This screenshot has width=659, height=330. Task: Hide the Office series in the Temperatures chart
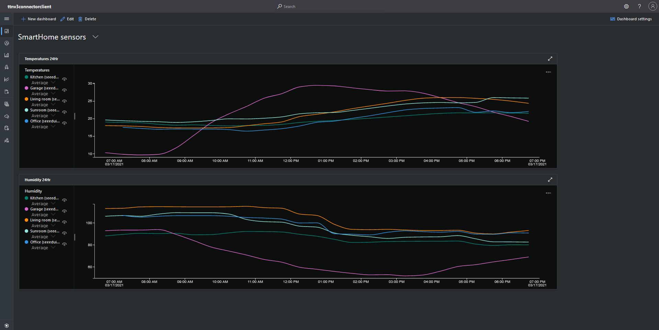pos(64,123)
